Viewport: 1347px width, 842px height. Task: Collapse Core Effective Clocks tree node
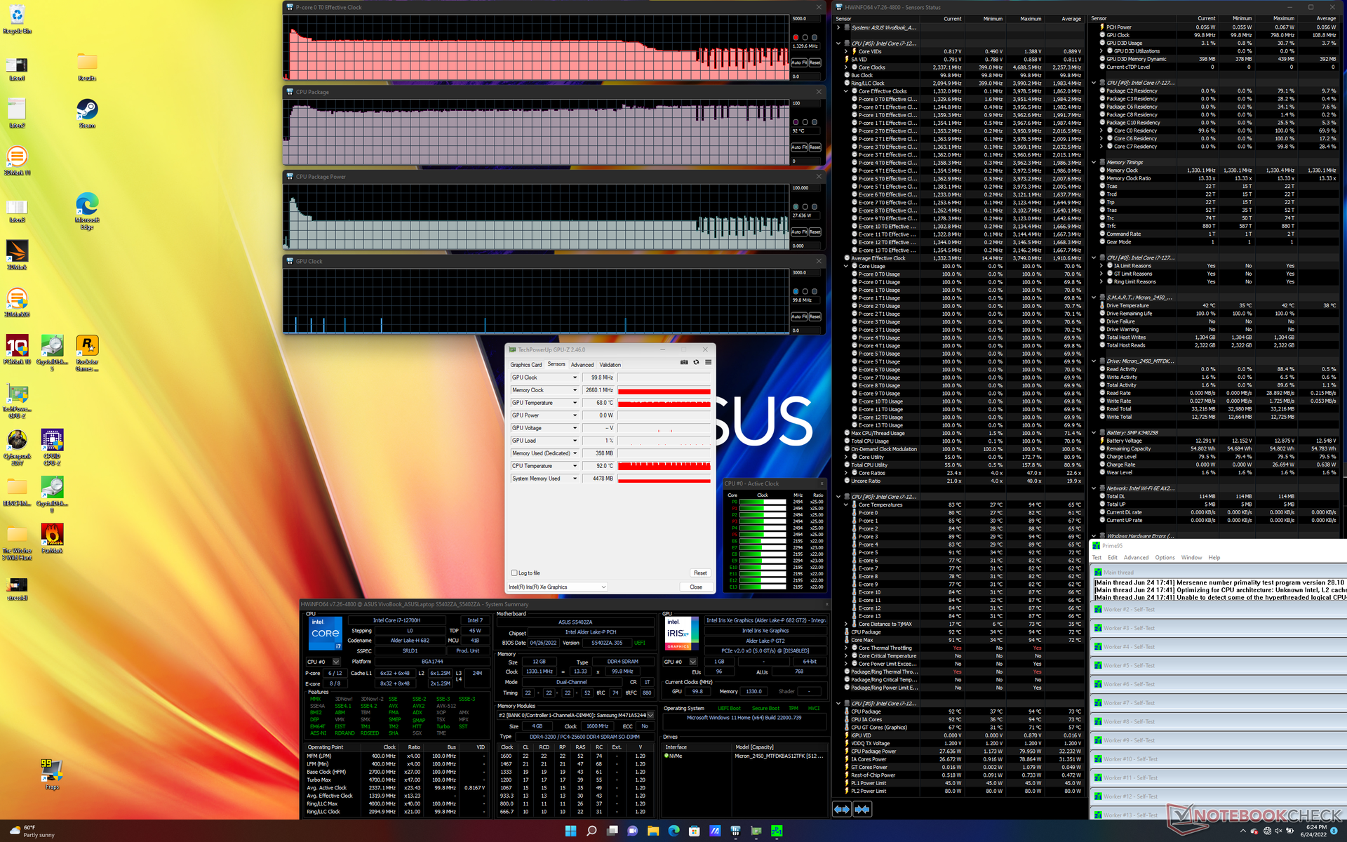pyautogui.click(x=846, y=91)
